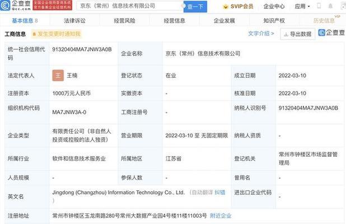The height and width of the screenshot is (224, 346).
Task: Select 核准日期 value 2022-03-10
Action: click(292, 94)
